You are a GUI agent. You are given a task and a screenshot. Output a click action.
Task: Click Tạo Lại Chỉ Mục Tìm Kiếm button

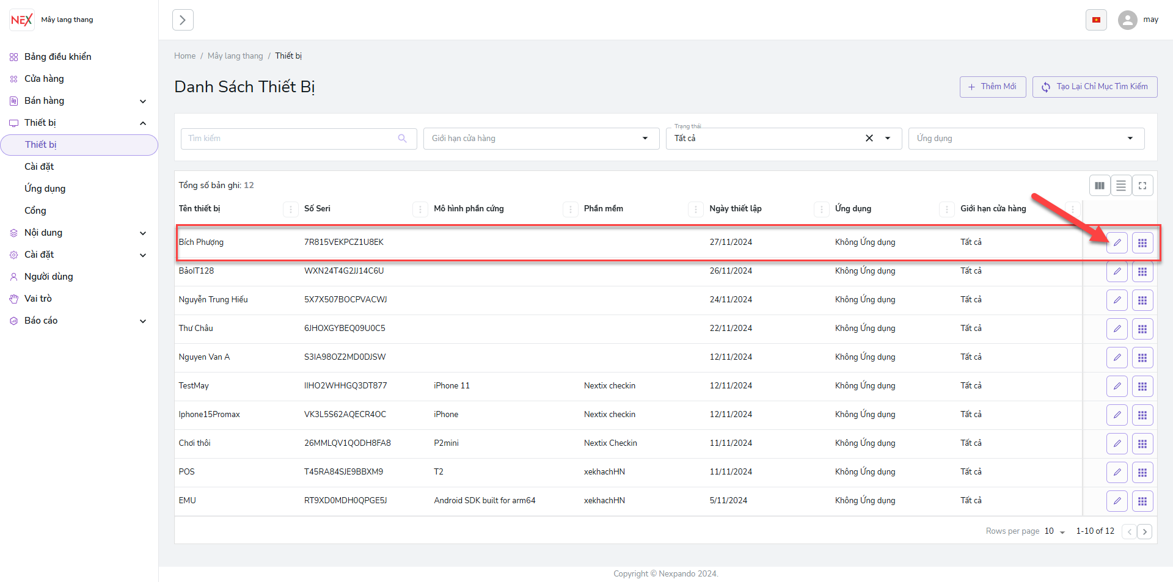[x=1094, y=87]
